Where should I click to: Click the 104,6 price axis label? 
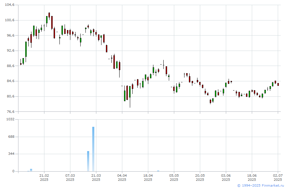click(x=10, y=5)
